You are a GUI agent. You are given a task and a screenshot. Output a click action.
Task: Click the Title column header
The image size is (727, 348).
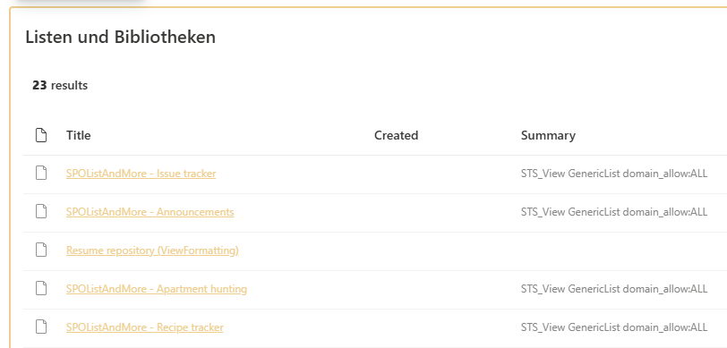tap(79, 135)
